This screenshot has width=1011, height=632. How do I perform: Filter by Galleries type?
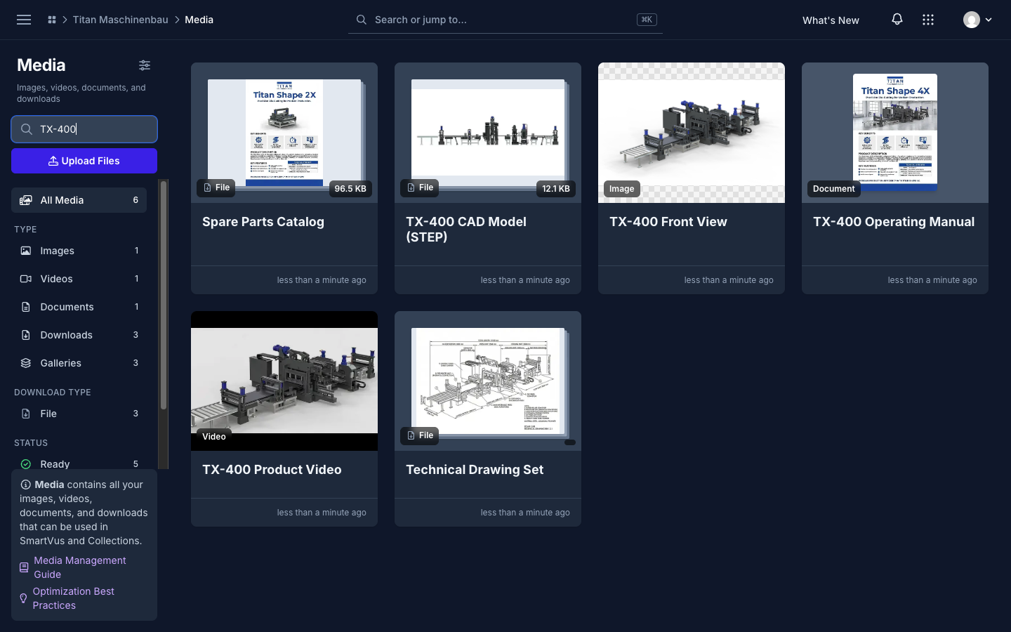click(79, 363)
